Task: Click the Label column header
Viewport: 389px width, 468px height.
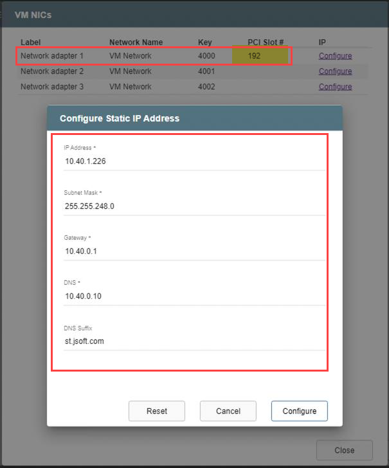Action: [x=30, y=42]
